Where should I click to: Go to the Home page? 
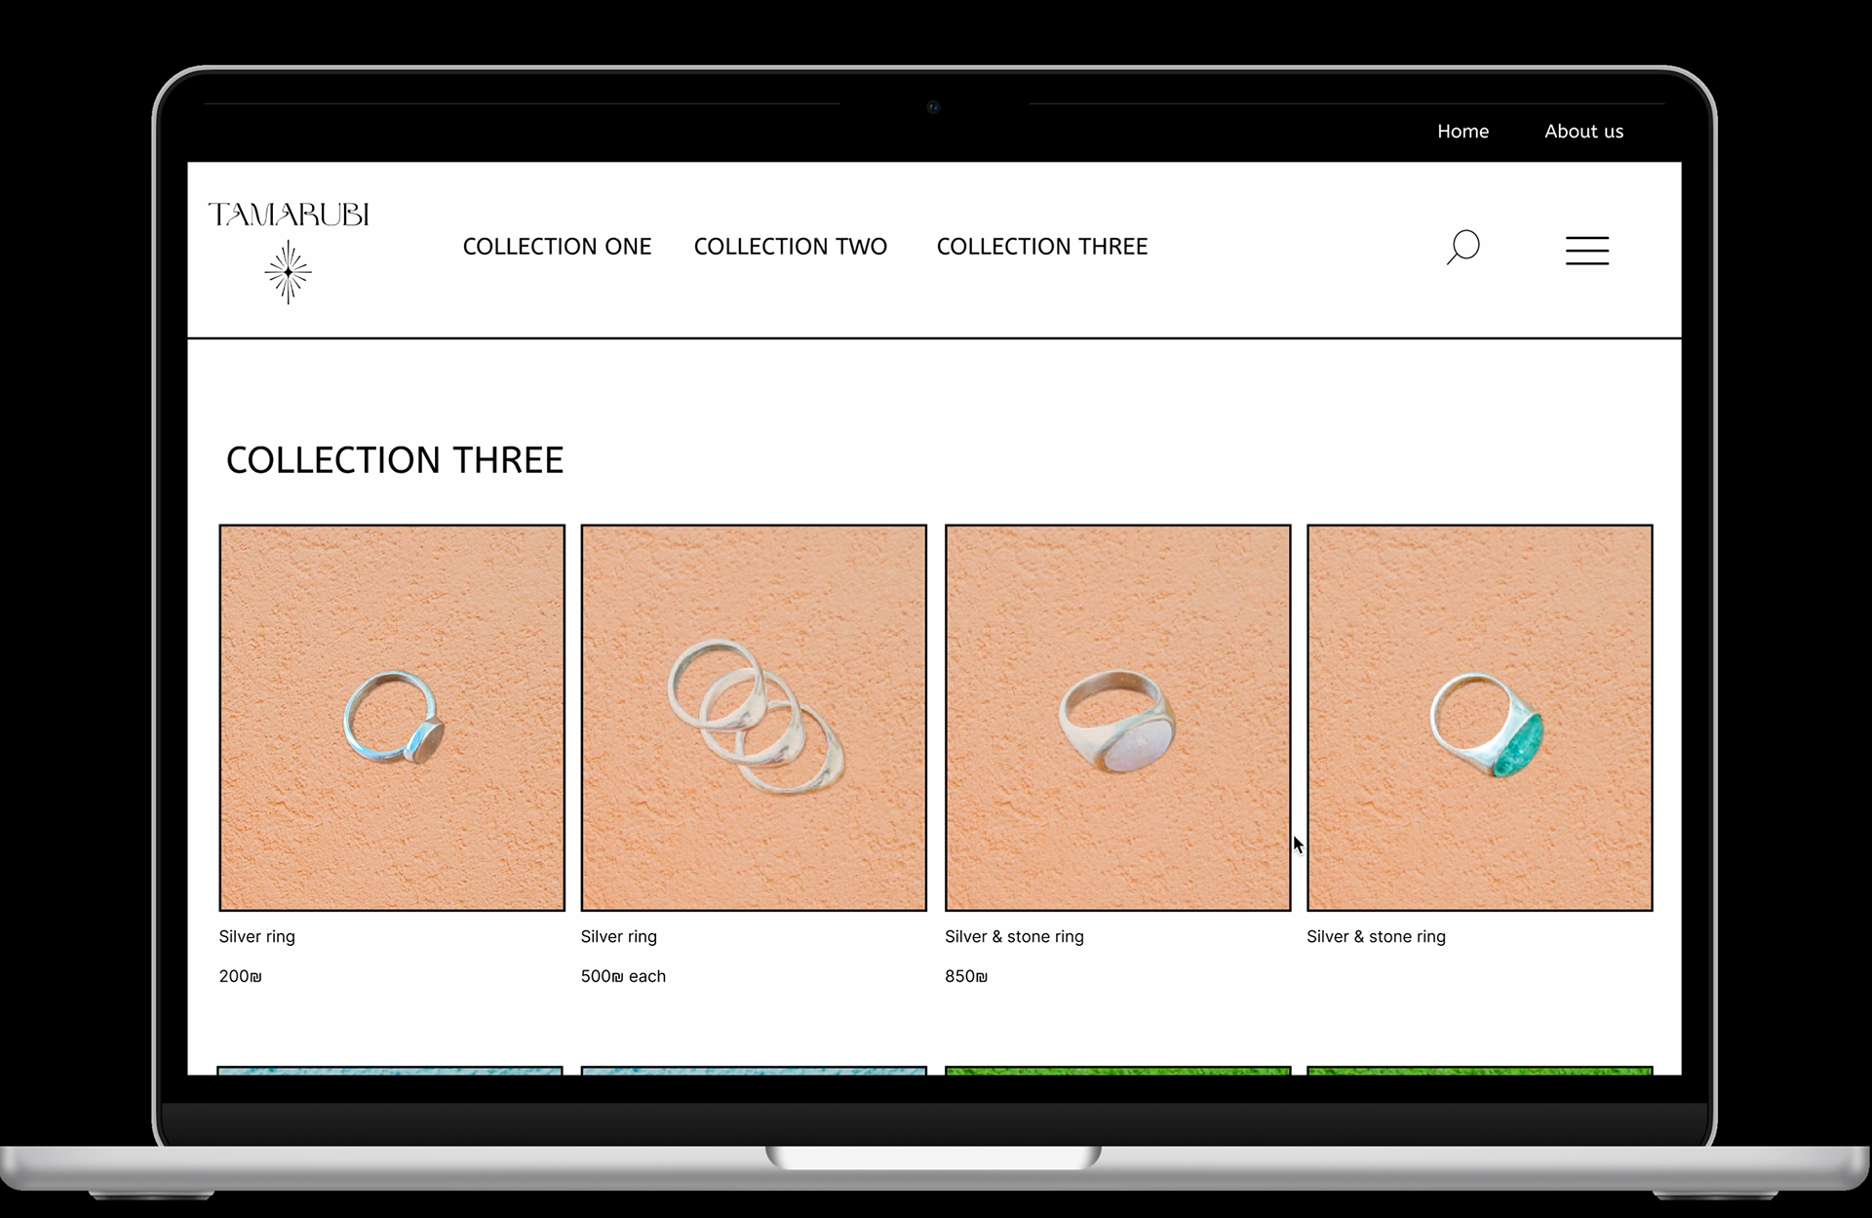(x=1462, y=131)
